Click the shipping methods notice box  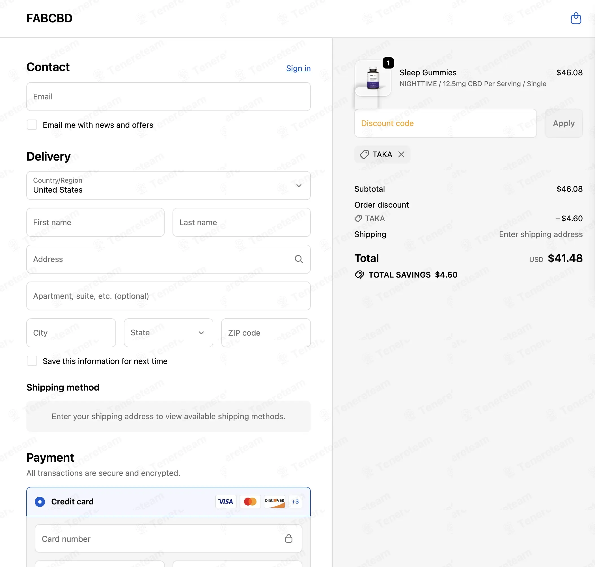pyautogui.click(x=168, y=416)
